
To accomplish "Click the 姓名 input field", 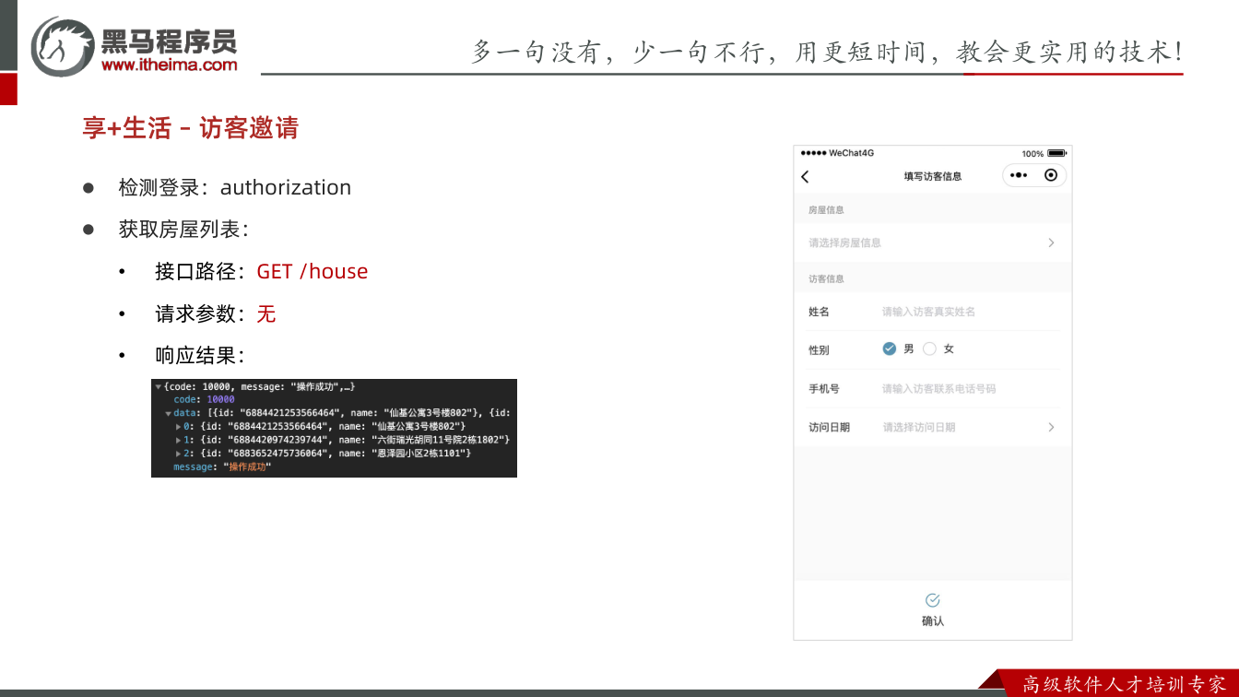I will point(972,312).
